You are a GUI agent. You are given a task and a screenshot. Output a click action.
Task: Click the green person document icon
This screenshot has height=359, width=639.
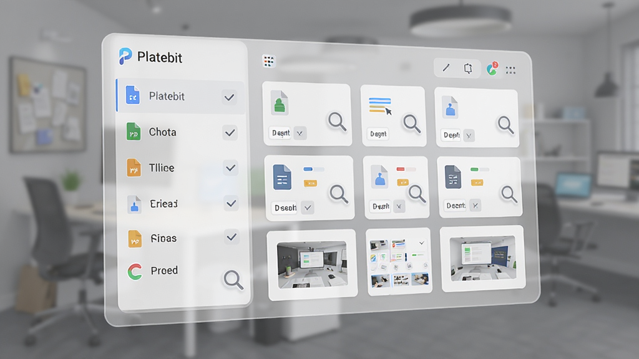(x=280, y=102)
